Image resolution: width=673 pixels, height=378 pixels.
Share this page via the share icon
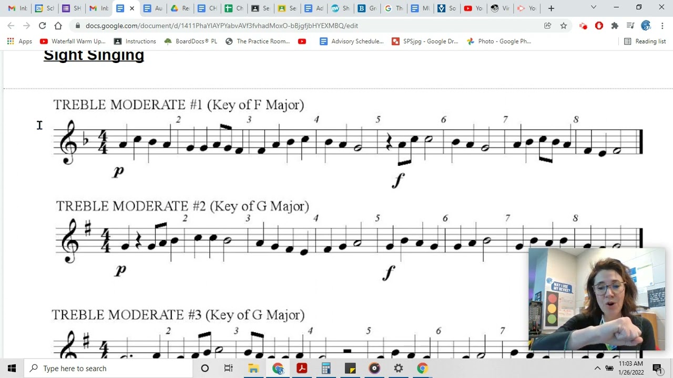coord(548,25)
